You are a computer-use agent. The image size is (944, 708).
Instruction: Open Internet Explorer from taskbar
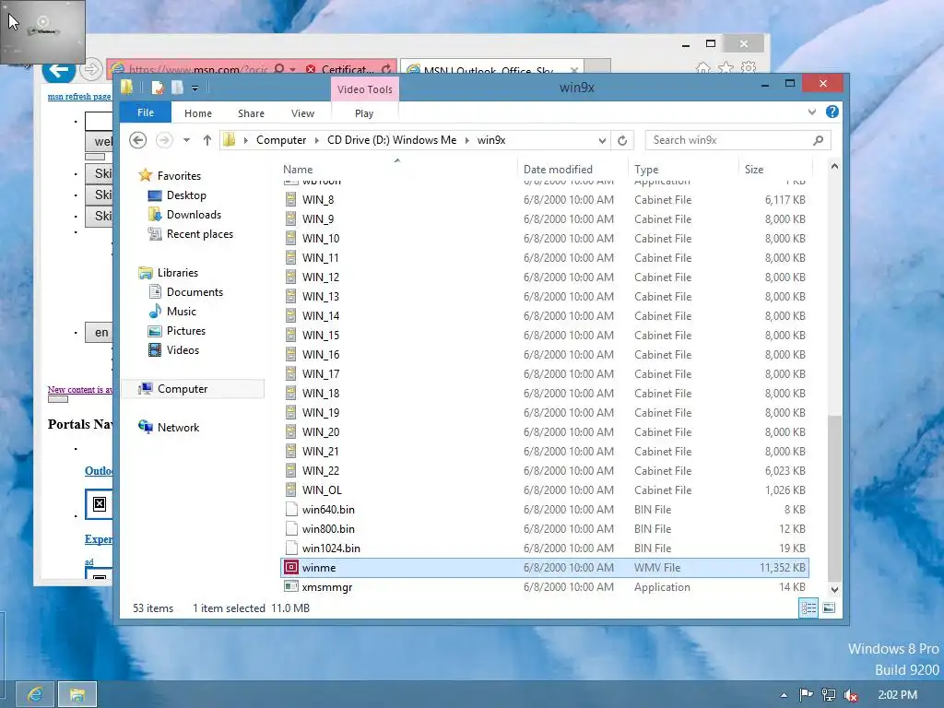35,695
